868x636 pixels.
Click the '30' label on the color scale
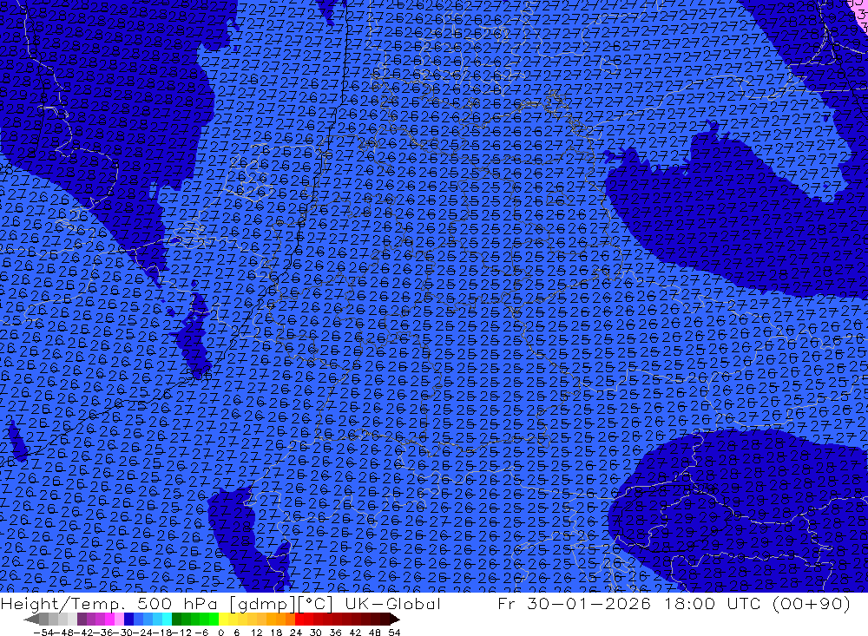tap(316, 633)
